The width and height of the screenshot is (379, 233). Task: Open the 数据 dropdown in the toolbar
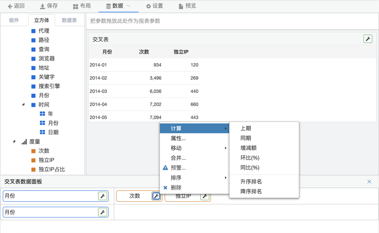[x=118, y=6]
